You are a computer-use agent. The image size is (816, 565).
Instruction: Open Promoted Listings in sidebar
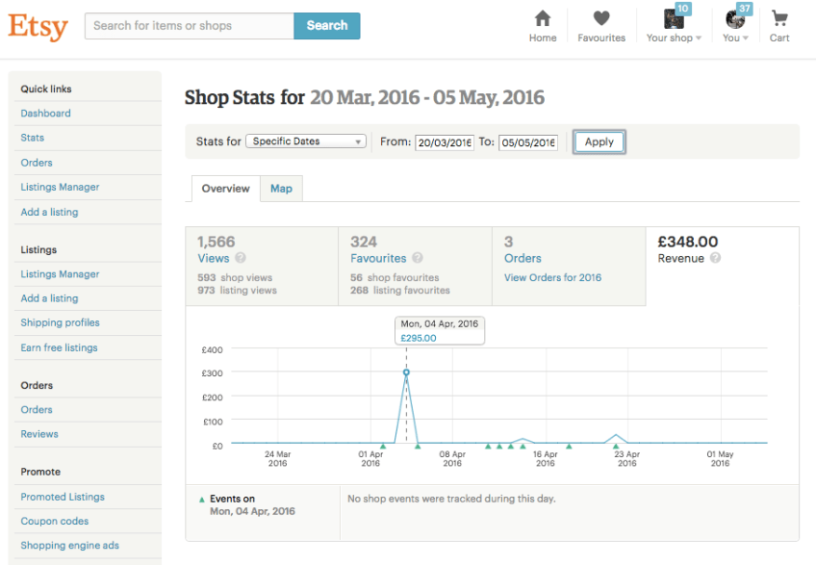63,497
